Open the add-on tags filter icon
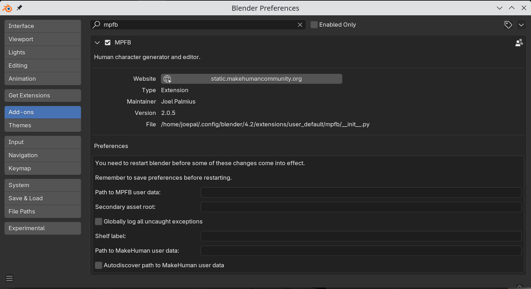The image size is (531, 289). pyautogui.click(x=508, y=25)
